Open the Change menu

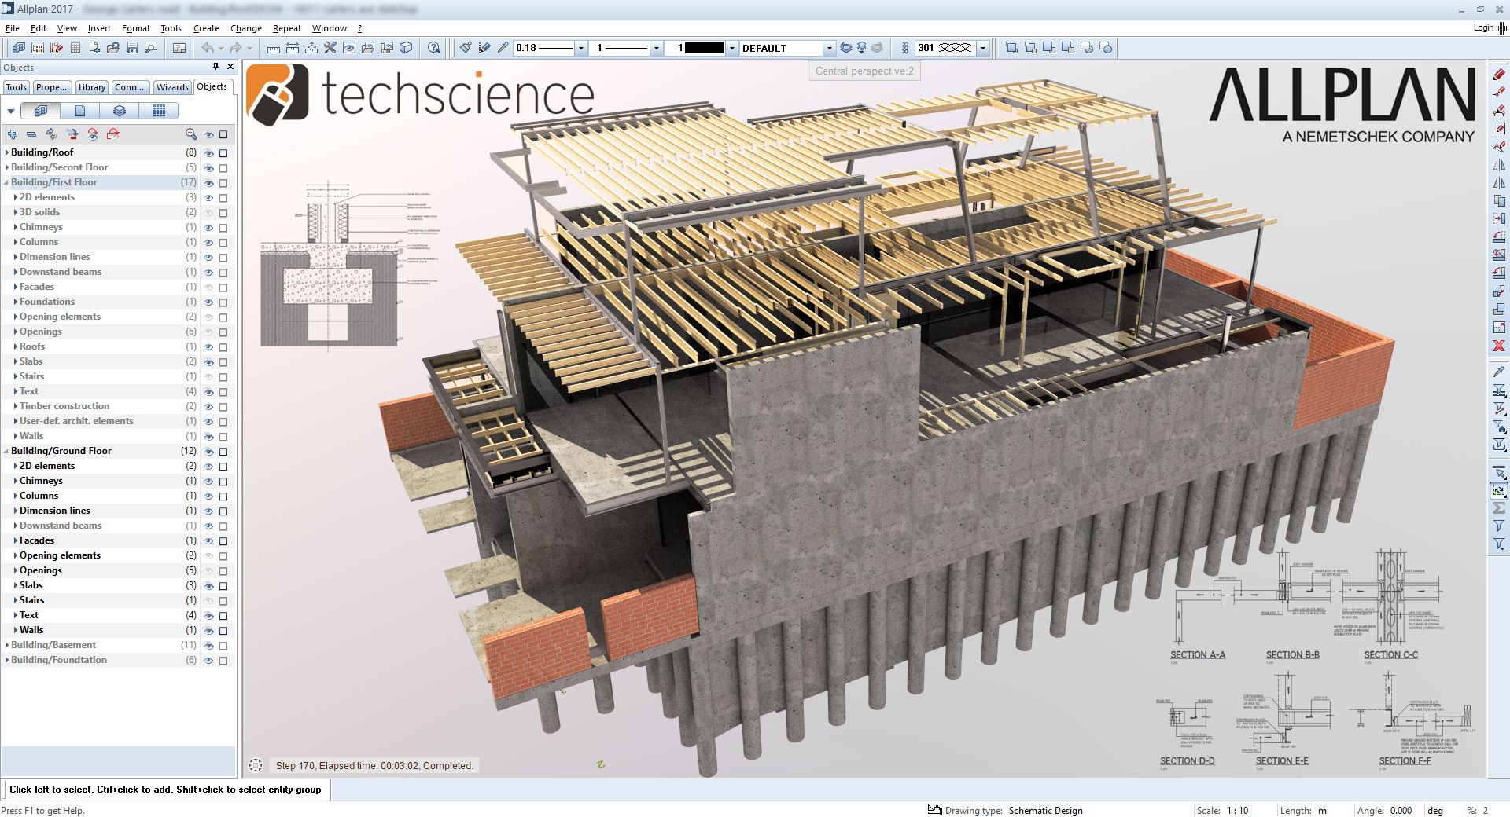246,28
